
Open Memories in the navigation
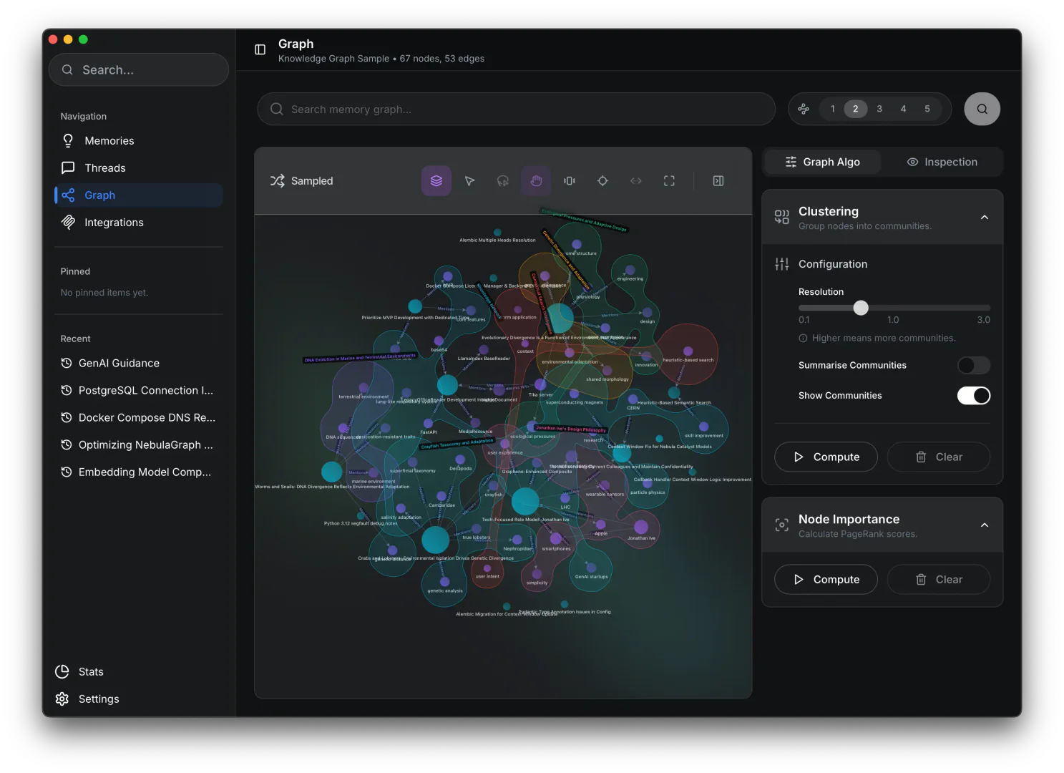pyautogui.click(x=109, y=141)
